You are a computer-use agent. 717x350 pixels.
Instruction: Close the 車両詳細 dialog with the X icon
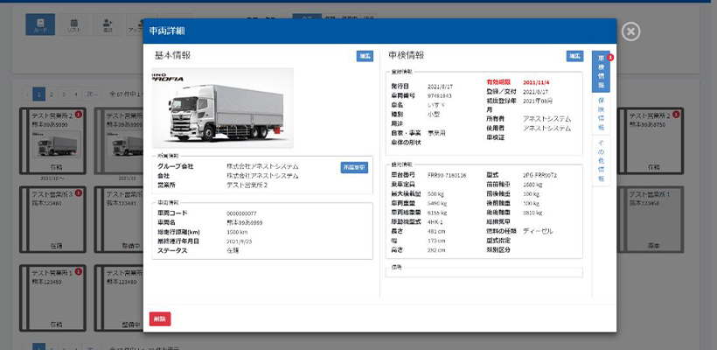point(632,31)
